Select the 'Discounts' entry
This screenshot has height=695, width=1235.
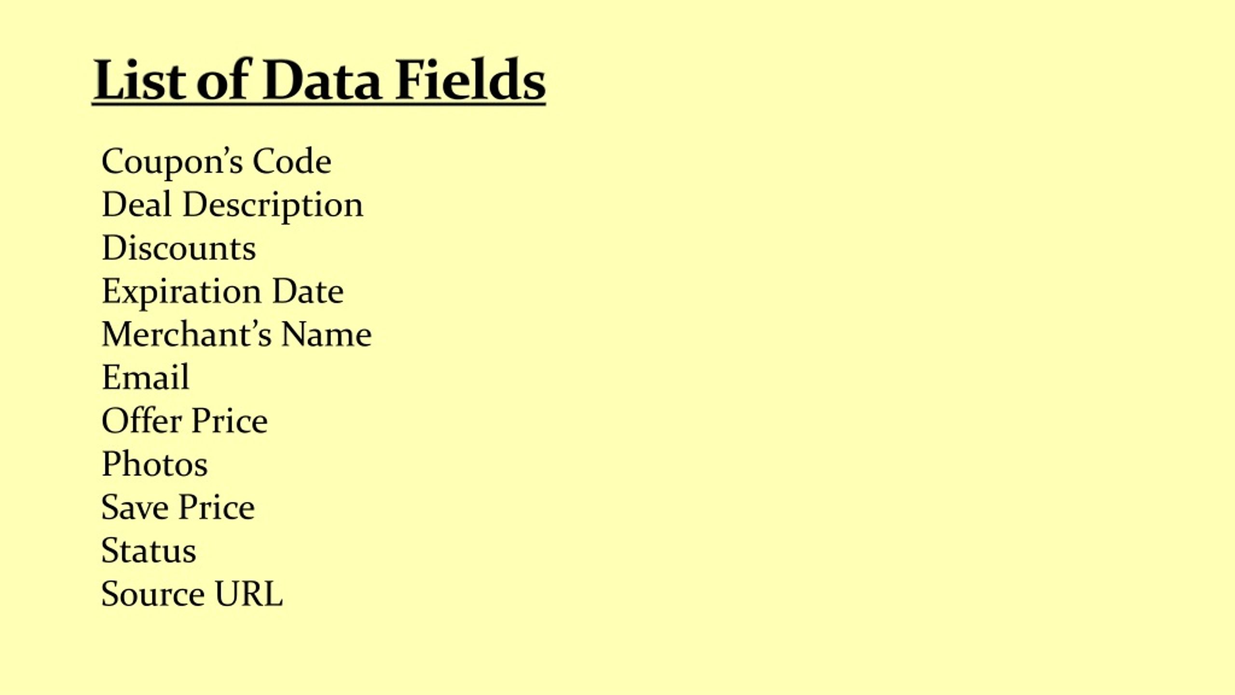pos(178,248)
